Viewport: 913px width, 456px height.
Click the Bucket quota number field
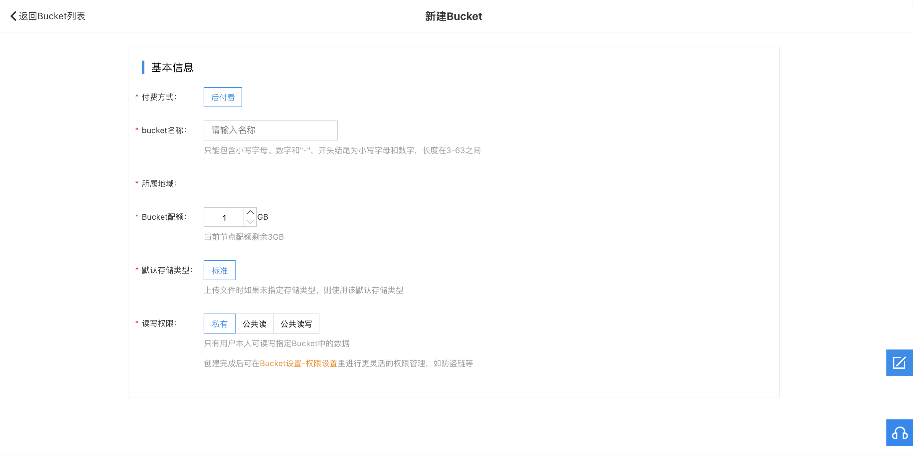(x=224, y=217)
